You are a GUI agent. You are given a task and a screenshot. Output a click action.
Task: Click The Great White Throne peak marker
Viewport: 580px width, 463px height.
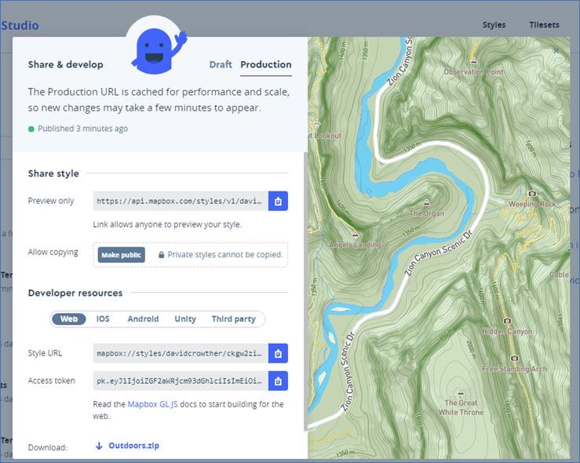(461, 392)
